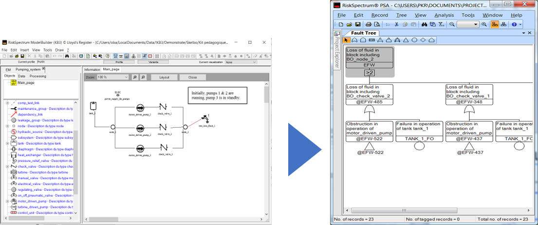
Task: Toggle highlighted tree layout icon in PSA toolbar
Action: [495, 24]
